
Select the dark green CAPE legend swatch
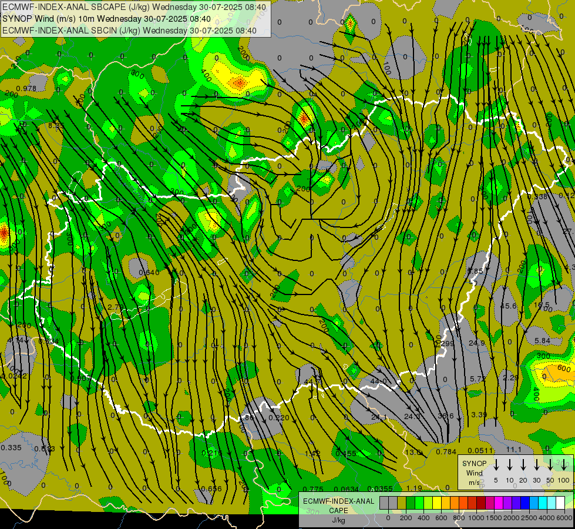[411, 503]
